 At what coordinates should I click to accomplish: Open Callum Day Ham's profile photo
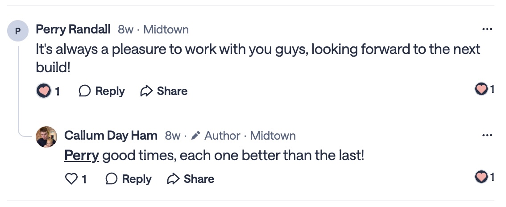click(46, 137)
